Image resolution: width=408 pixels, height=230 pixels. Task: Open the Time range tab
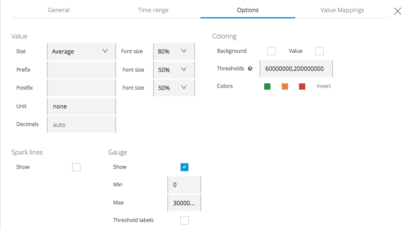pos(153,10)
